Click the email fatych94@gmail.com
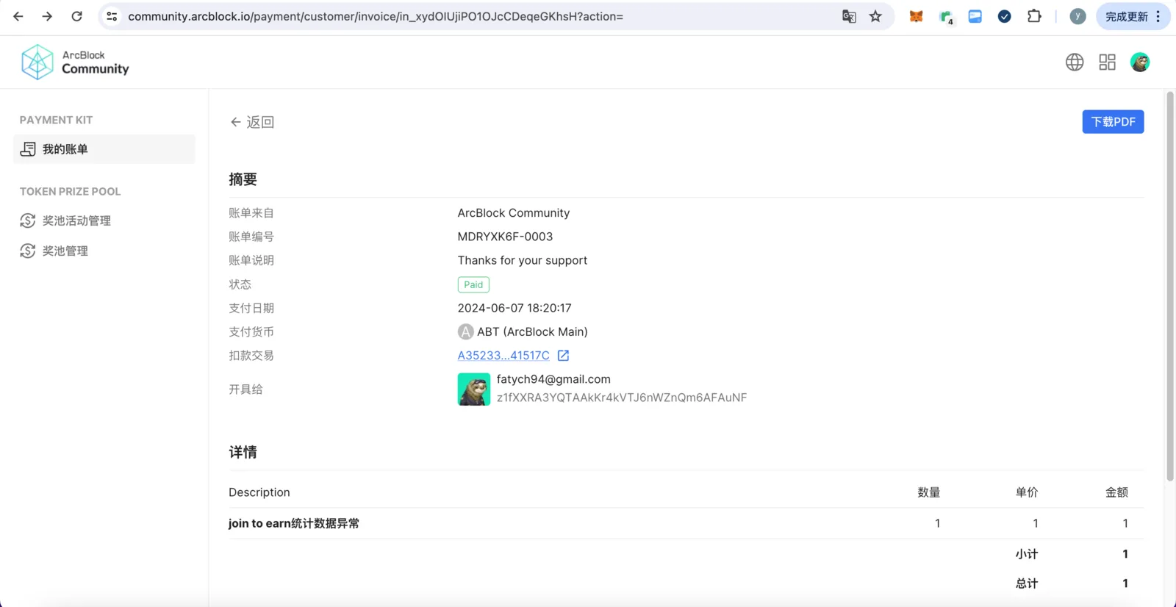Screen dimensions: 1176x607 click(x=553, y=379)
